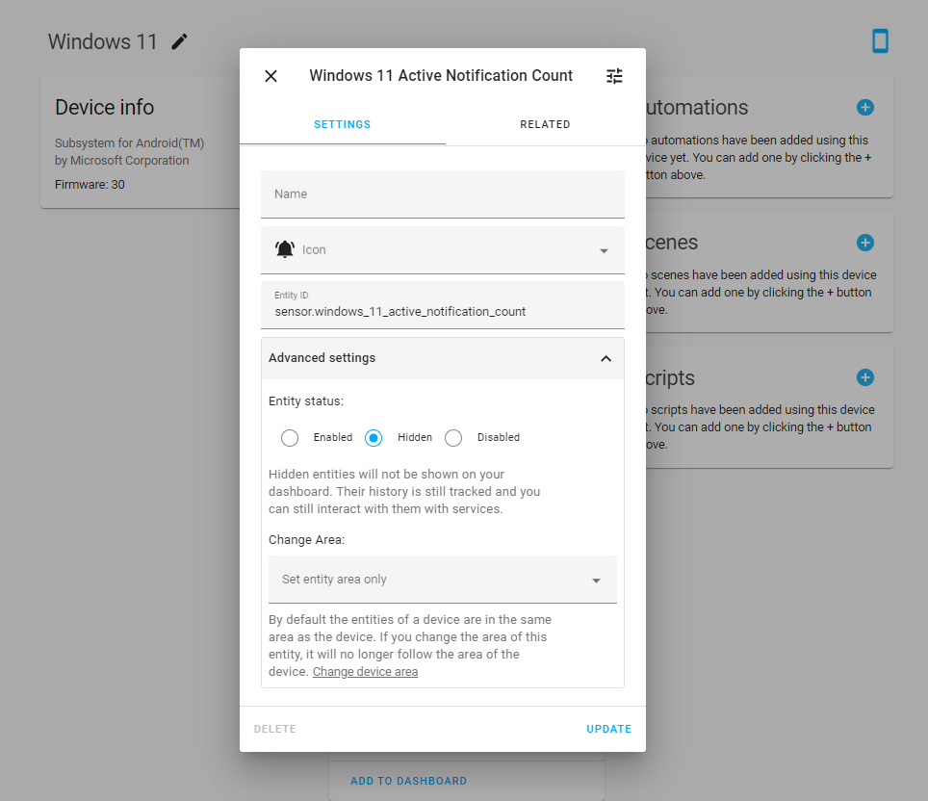This screenshot has height=801, width=928.
Task: Click the Change Area: label
Action: (306, 539)
